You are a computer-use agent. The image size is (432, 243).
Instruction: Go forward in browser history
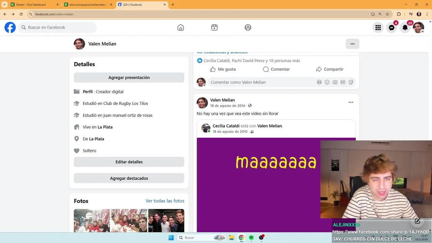tap(13, 14)
